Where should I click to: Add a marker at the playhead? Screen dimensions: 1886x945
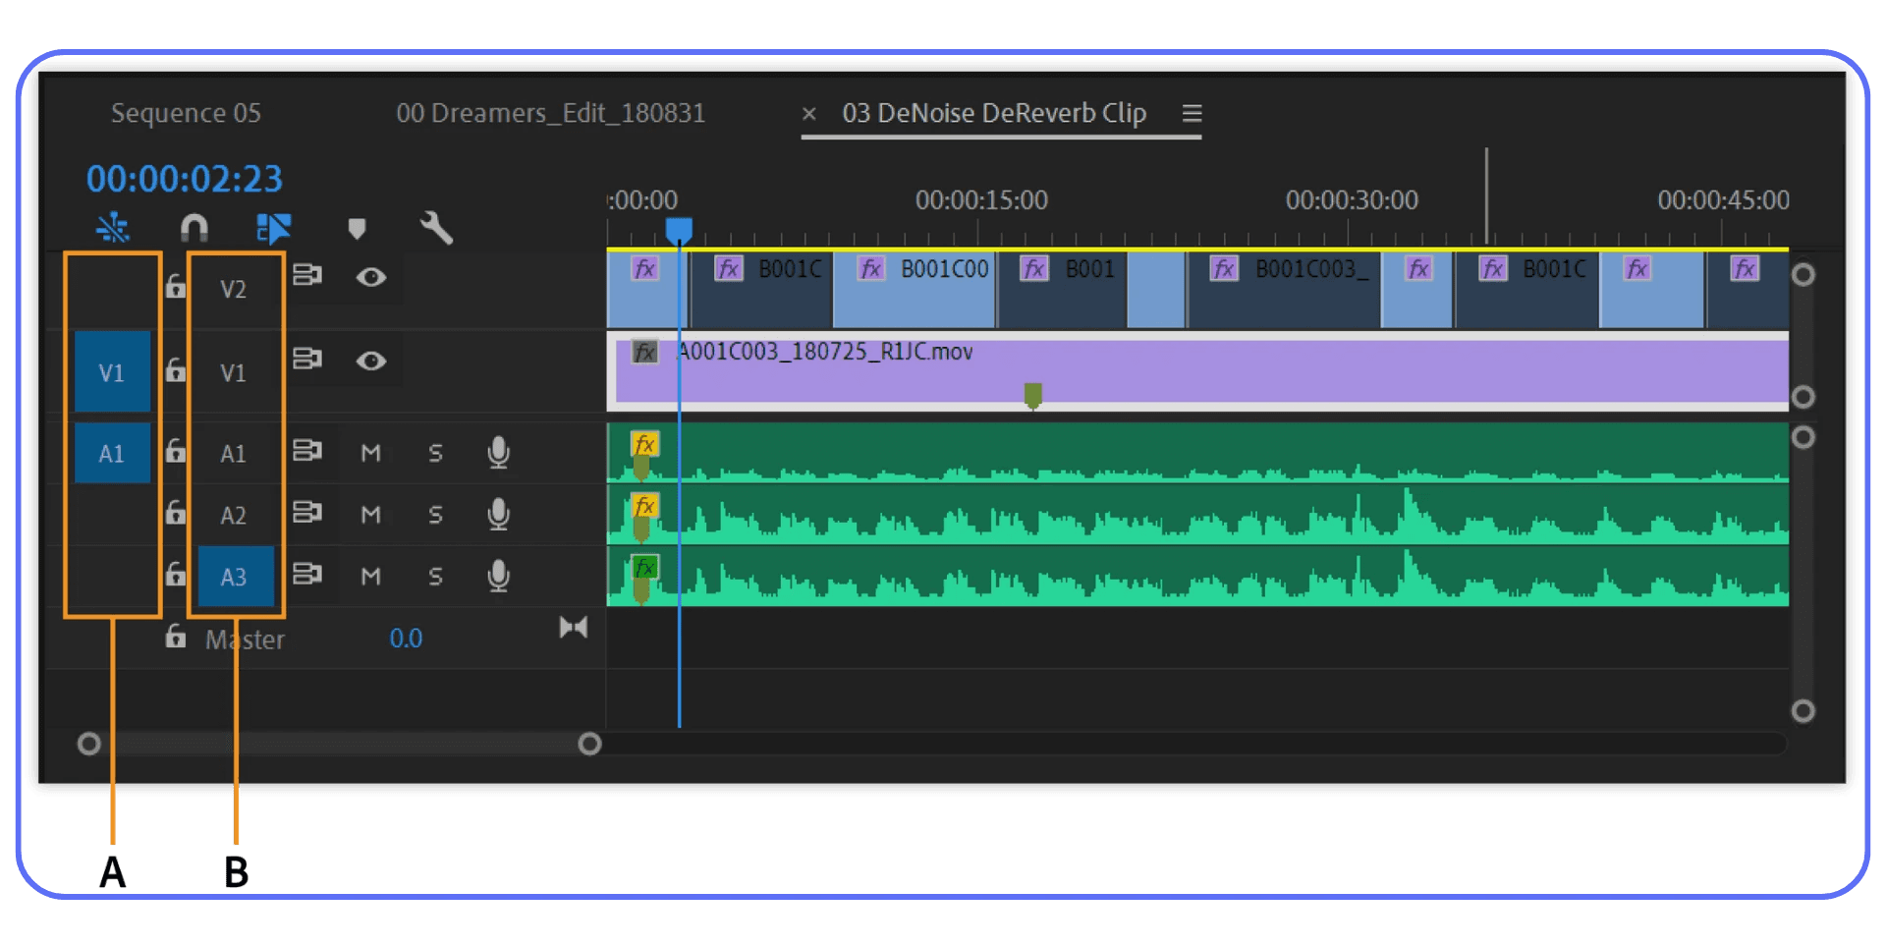coord(357,228)
